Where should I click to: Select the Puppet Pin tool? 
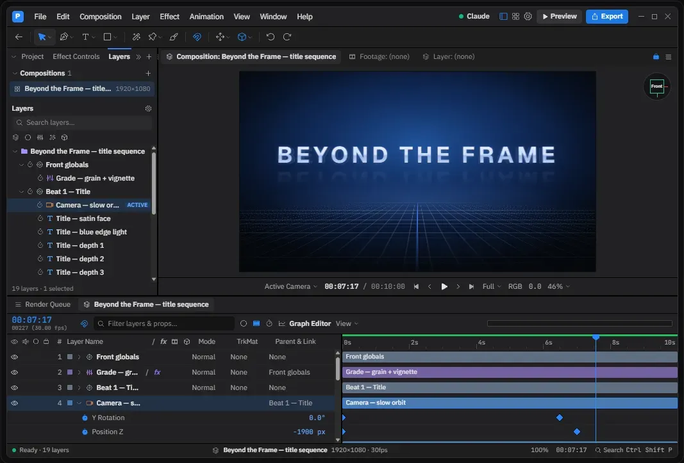coord(152,37)
